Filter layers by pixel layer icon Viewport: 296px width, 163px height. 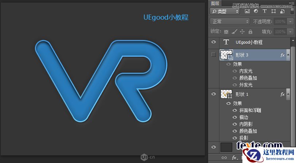(247, 11)
